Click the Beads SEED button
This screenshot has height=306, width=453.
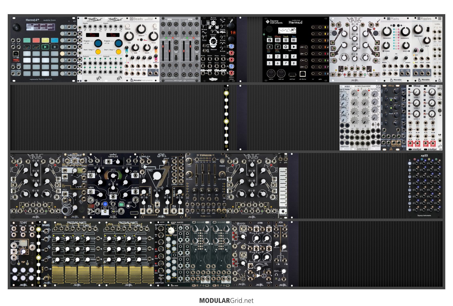coord(155,26)
